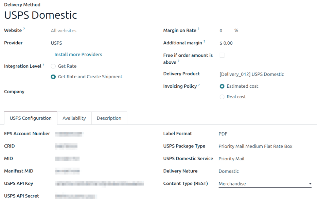Open the help tooltip icon next to Margin on Rate

pos(198,29)
